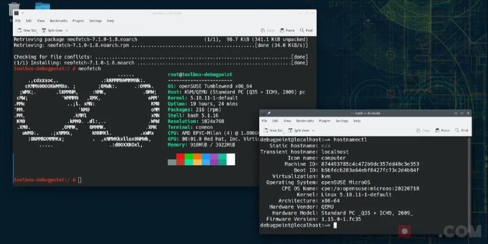The width and height of the screenshot is (488, 244).
Task: Click Find in toolbox Konsole toolbar
Action: [x=306, y=30]
